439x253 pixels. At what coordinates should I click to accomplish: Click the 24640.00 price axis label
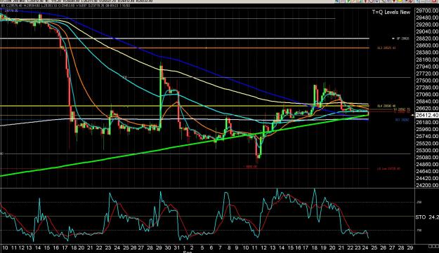427,171
